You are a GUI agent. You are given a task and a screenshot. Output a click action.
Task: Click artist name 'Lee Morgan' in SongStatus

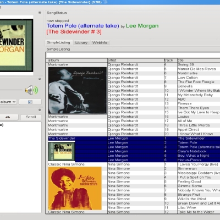pyautogui.click(x=142, y=26)
